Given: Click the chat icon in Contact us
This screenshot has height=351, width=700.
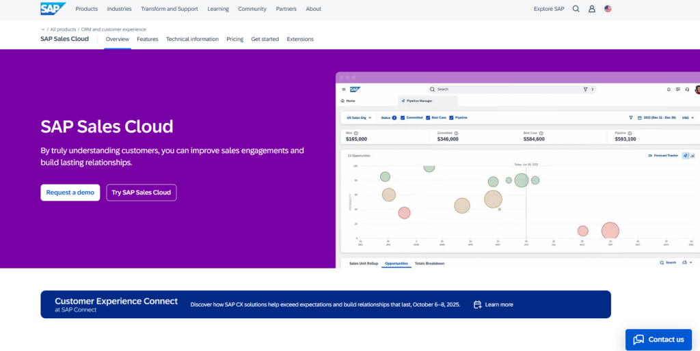Looking at the screenshot, I should [638, 339].
